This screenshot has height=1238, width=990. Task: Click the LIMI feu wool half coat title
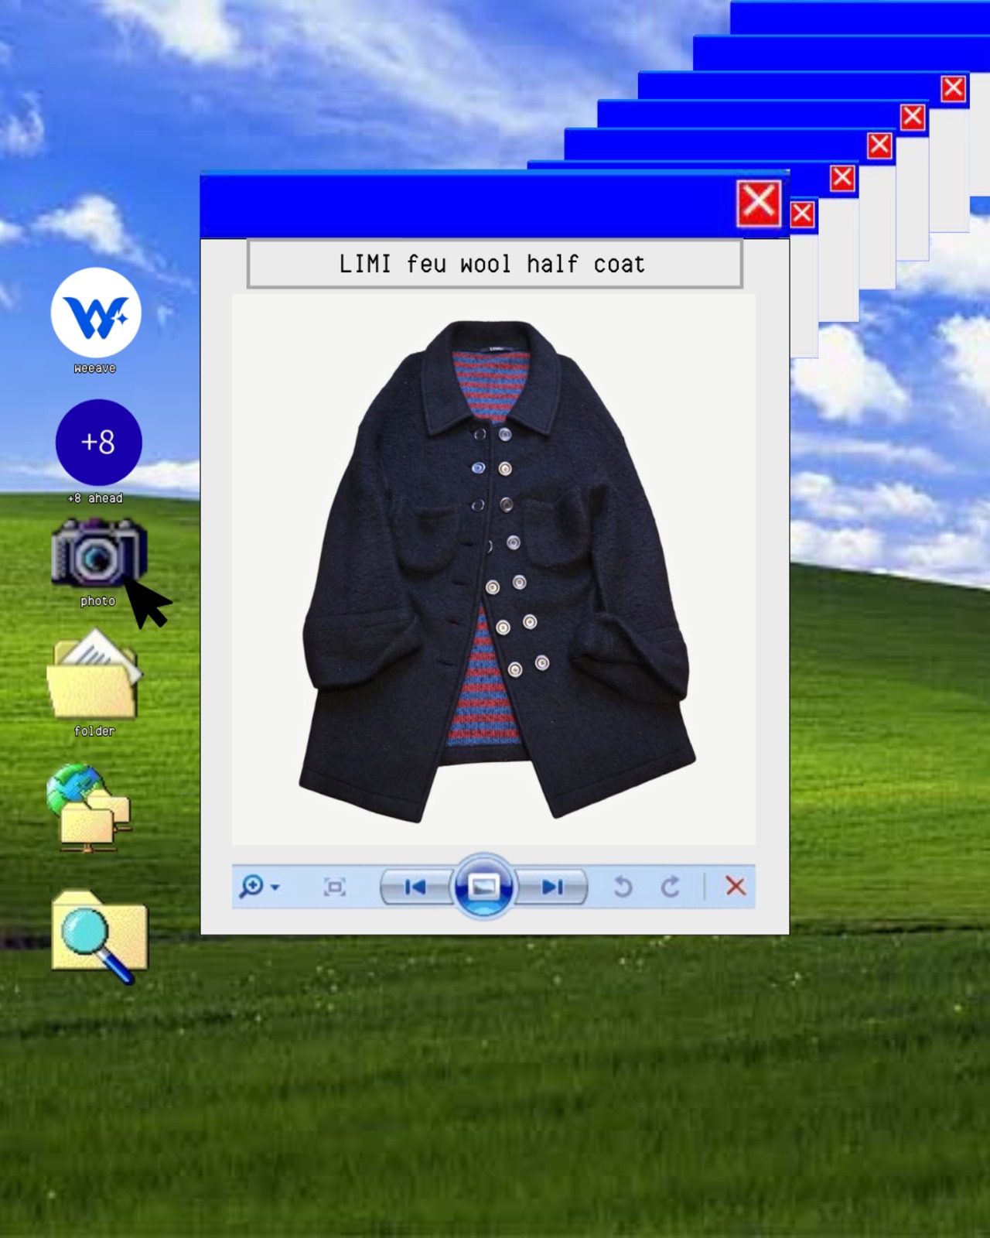tap(492, 264)
